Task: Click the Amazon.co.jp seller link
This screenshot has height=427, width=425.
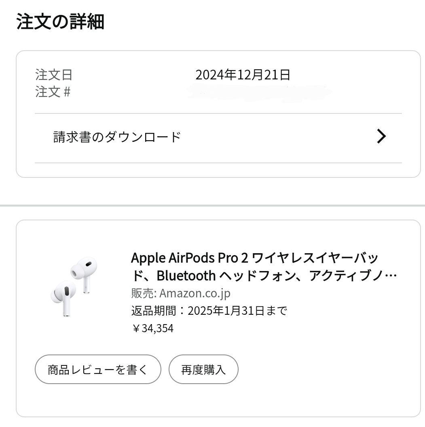Action: click(195, 293)
